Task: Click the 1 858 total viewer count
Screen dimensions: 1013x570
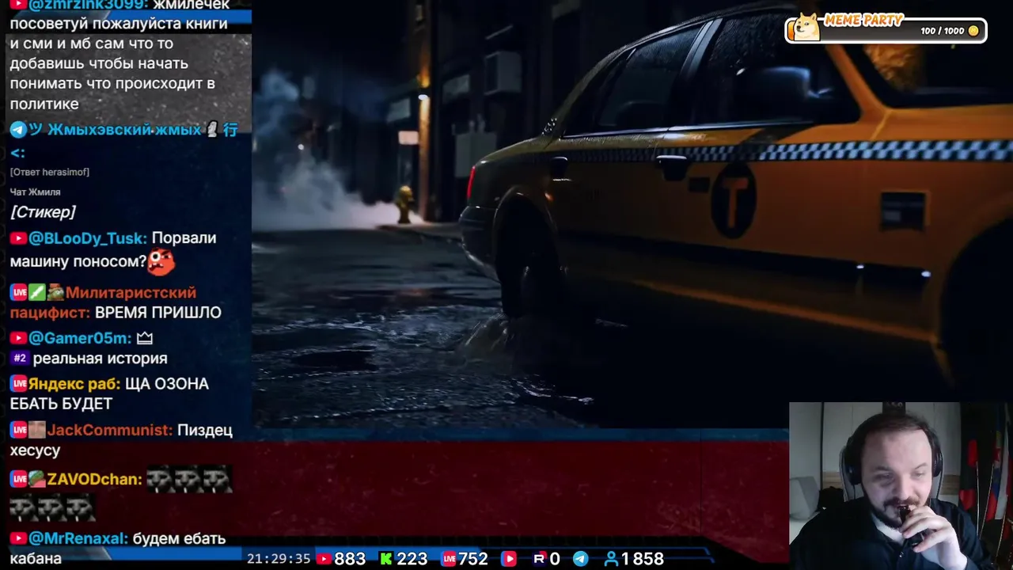Action: click(x=643, y=559)
